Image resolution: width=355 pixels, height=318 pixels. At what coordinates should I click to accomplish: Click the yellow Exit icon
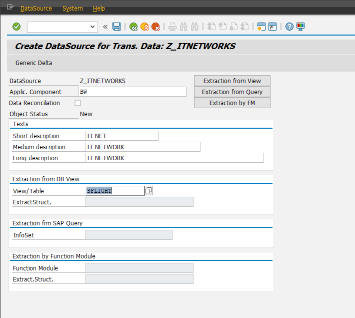click(x=144, y=27)
